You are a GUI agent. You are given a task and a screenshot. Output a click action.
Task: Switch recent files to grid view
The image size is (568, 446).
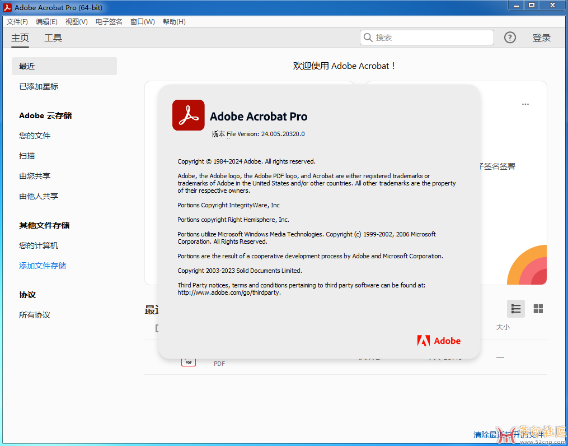(x=538, y=309)
